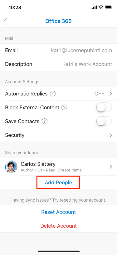Tap Carlos Slattery's profile picture

[x=11, y=167]
